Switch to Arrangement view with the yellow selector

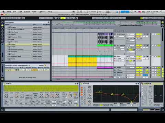[163, 22]
